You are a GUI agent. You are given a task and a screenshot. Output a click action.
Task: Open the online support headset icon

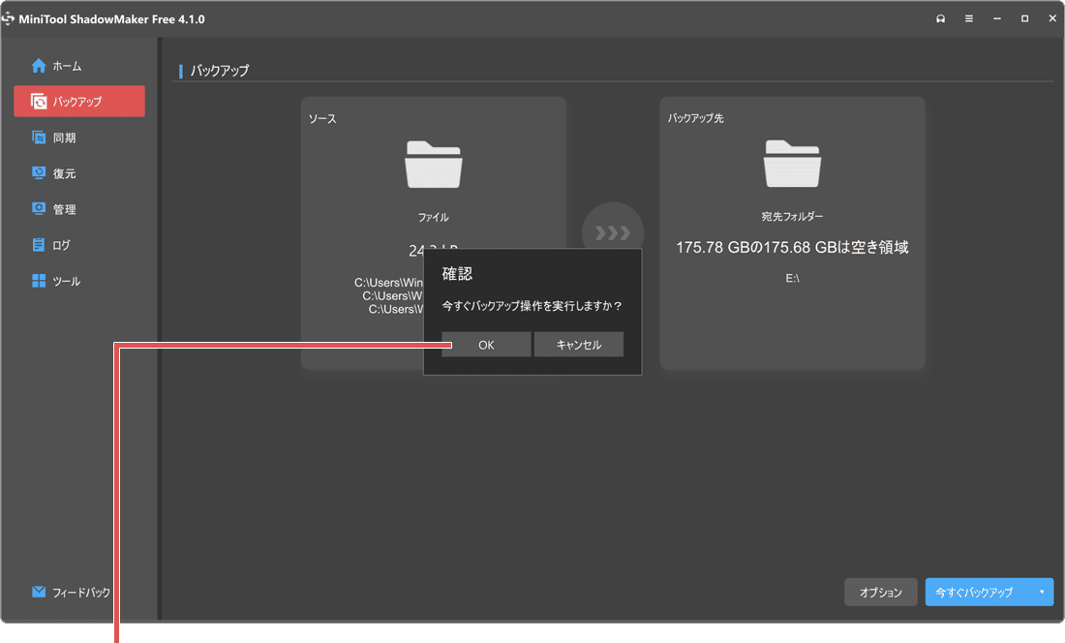(x=940, y=18)
